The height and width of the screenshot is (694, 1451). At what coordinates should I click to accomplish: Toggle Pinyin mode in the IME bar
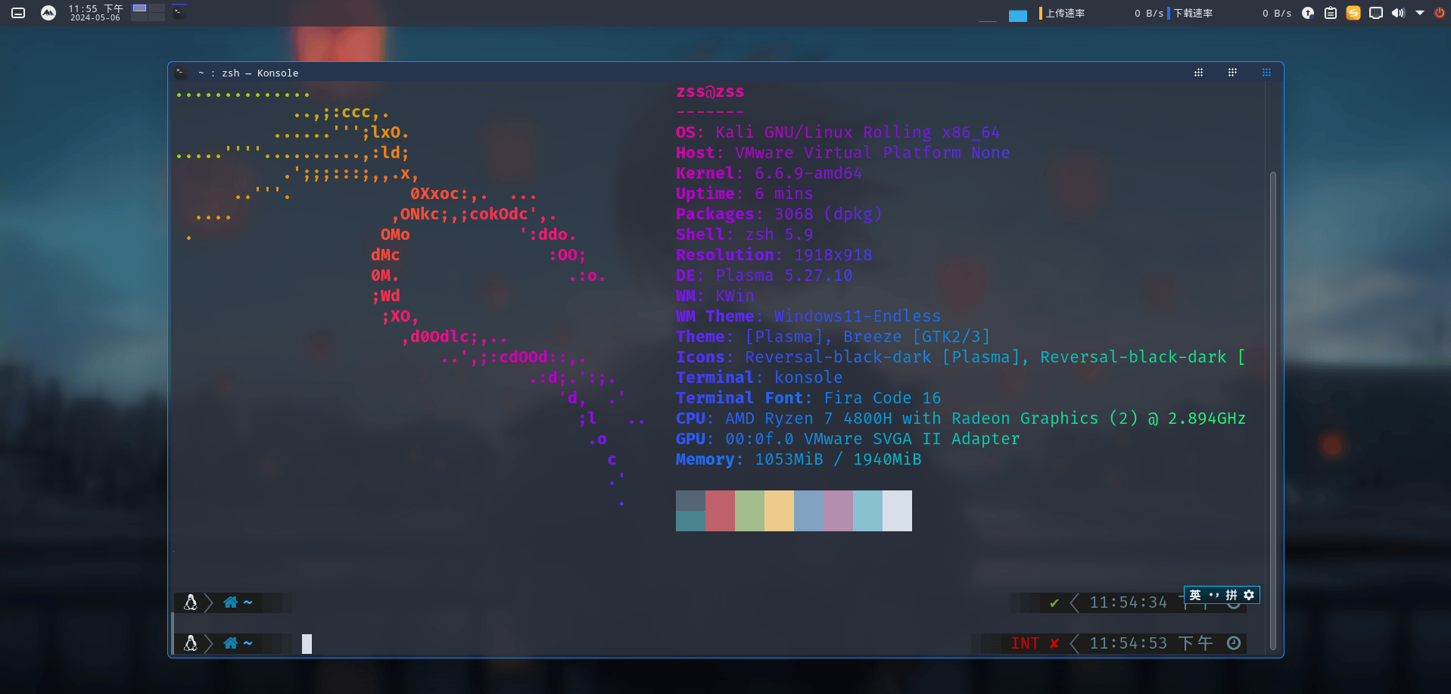(1231, 595)
